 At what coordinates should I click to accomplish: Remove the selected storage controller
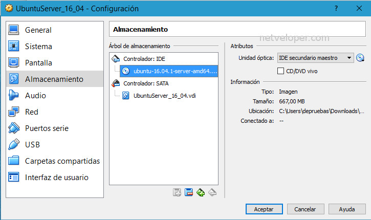pos(212,192)
